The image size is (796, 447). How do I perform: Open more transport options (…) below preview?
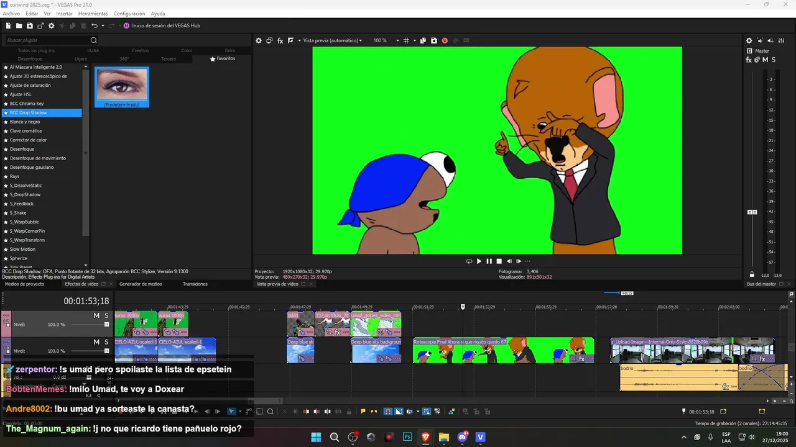[527, 261]
